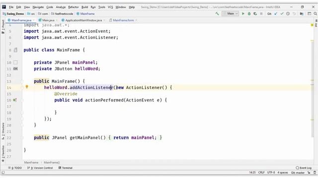This screenshot has width=318, height=178.
Task: Click implements-method gutter icon on line 16
Action: point(15,100)
